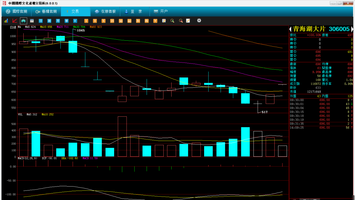Select the 09:30:00 trade row

321,100
